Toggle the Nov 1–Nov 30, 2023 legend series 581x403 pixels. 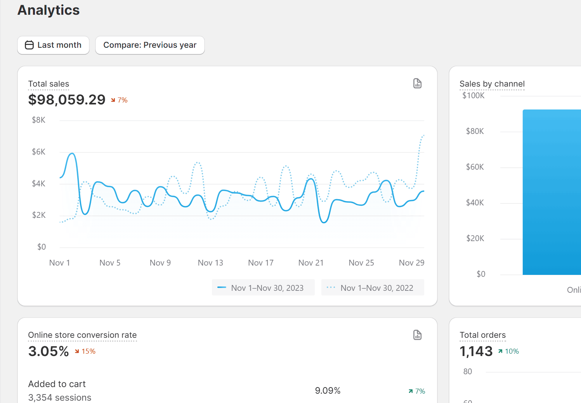point(263,288)
